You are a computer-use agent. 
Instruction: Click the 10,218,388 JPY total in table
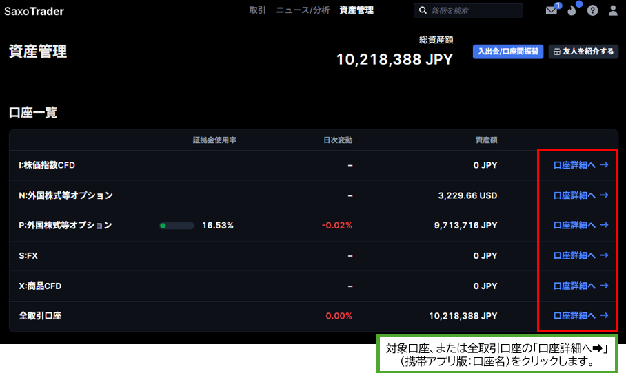coord(463,316)
